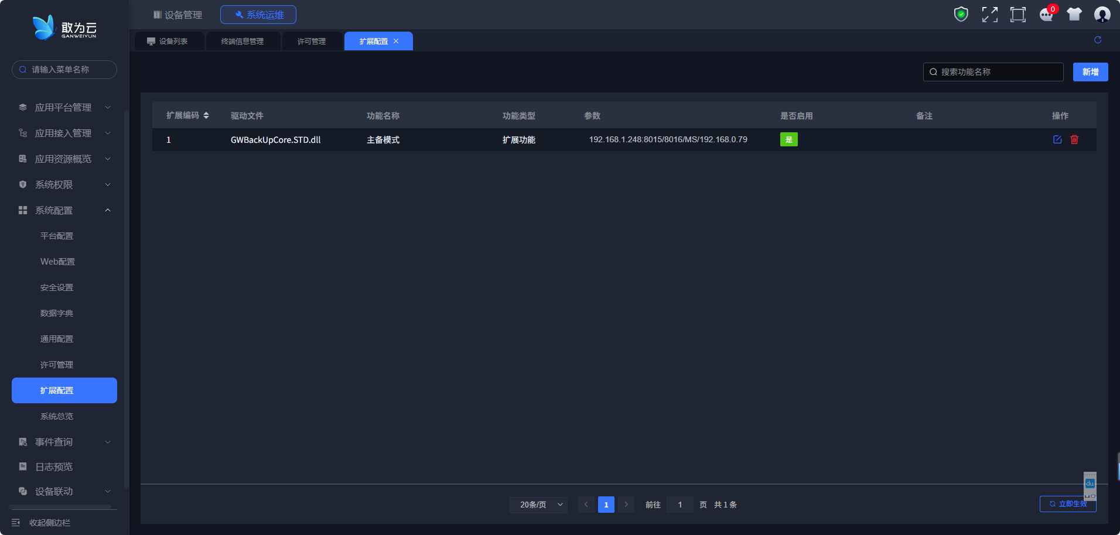The width and height of the screenshot is (1120, 535).
Task: Expand the 事件查询 menu
Action: (x=64, y=442)
